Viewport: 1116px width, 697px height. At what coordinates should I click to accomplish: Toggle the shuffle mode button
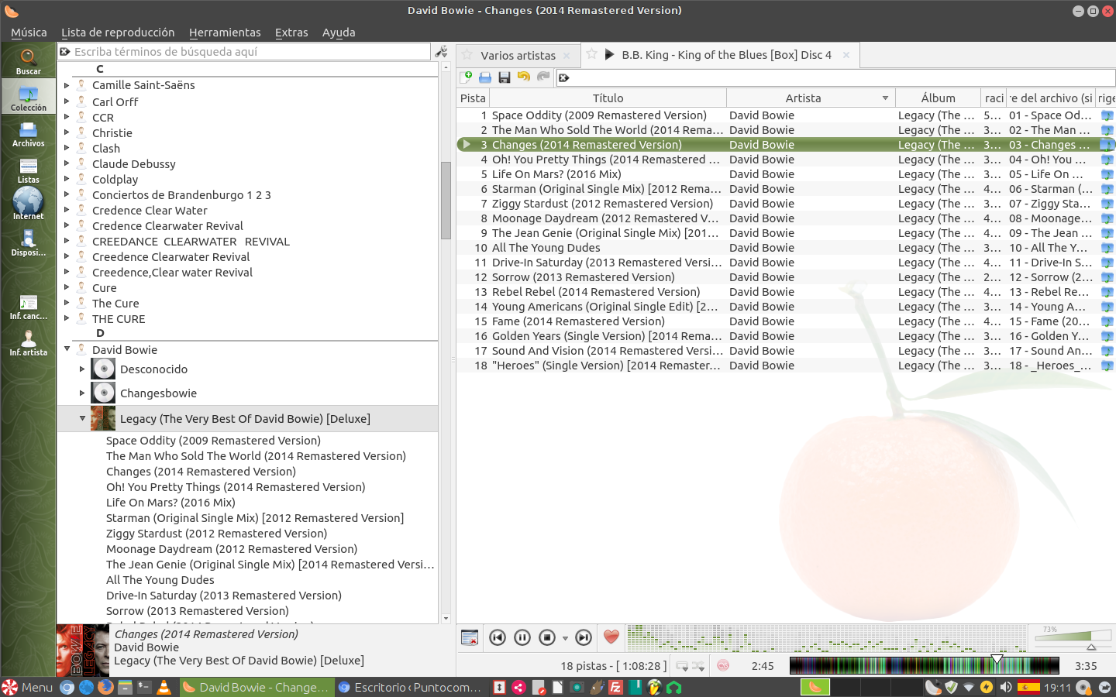[x=698, y=666]
